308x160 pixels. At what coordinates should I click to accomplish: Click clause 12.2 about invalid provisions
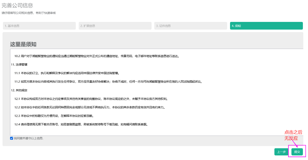[x=89, y=107]
